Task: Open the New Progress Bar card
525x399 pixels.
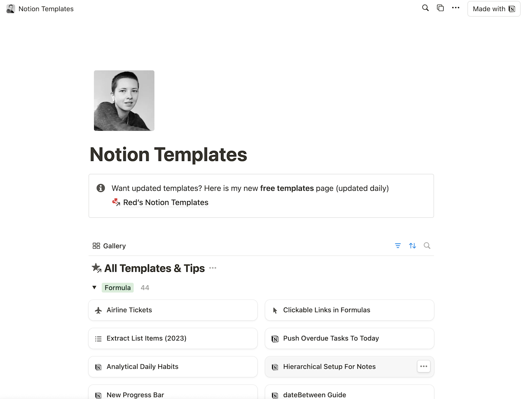Action: point(173,392)
